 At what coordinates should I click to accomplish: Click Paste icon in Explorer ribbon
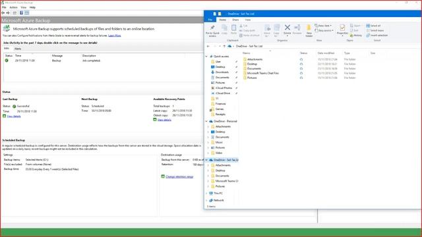tap(233, 30)
